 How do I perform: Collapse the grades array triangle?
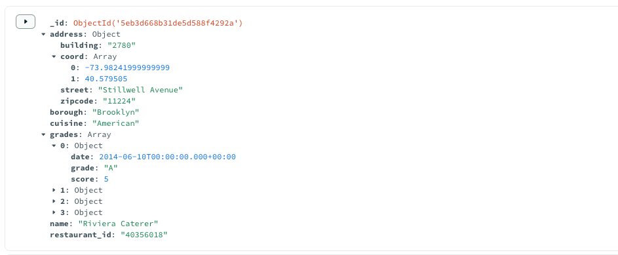click(x=43, y=134)
